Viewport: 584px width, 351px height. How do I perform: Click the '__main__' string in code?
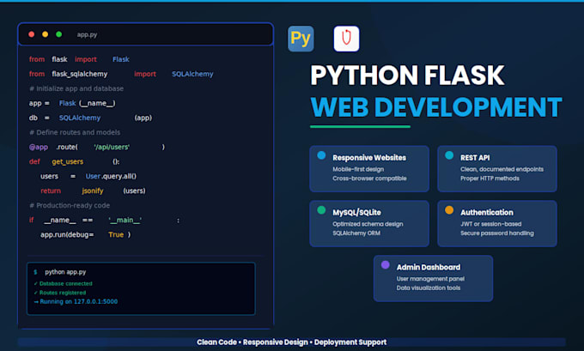[x=125, y=221]
